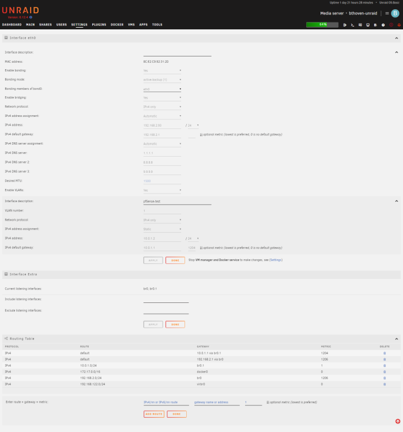Follow the Settings link near Apply

click(x=276, y=260)
